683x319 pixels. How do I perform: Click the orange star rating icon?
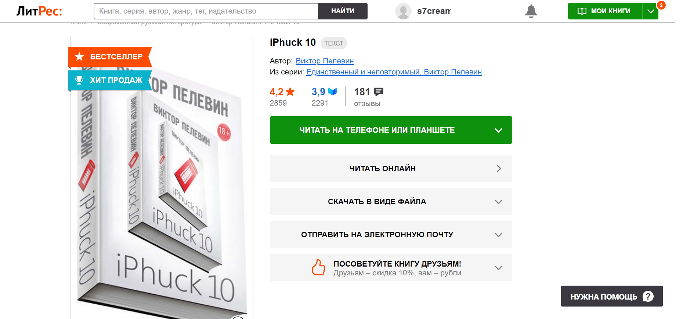click(x=290, y=92)
